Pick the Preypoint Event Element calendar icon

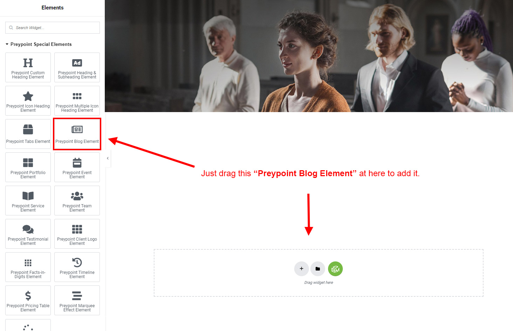77,163
